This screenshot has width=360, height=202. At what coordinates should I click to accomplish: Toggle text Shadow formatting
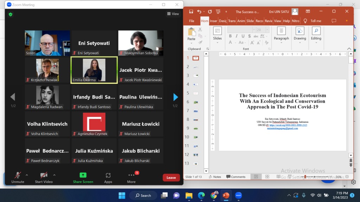coord(249,36)
